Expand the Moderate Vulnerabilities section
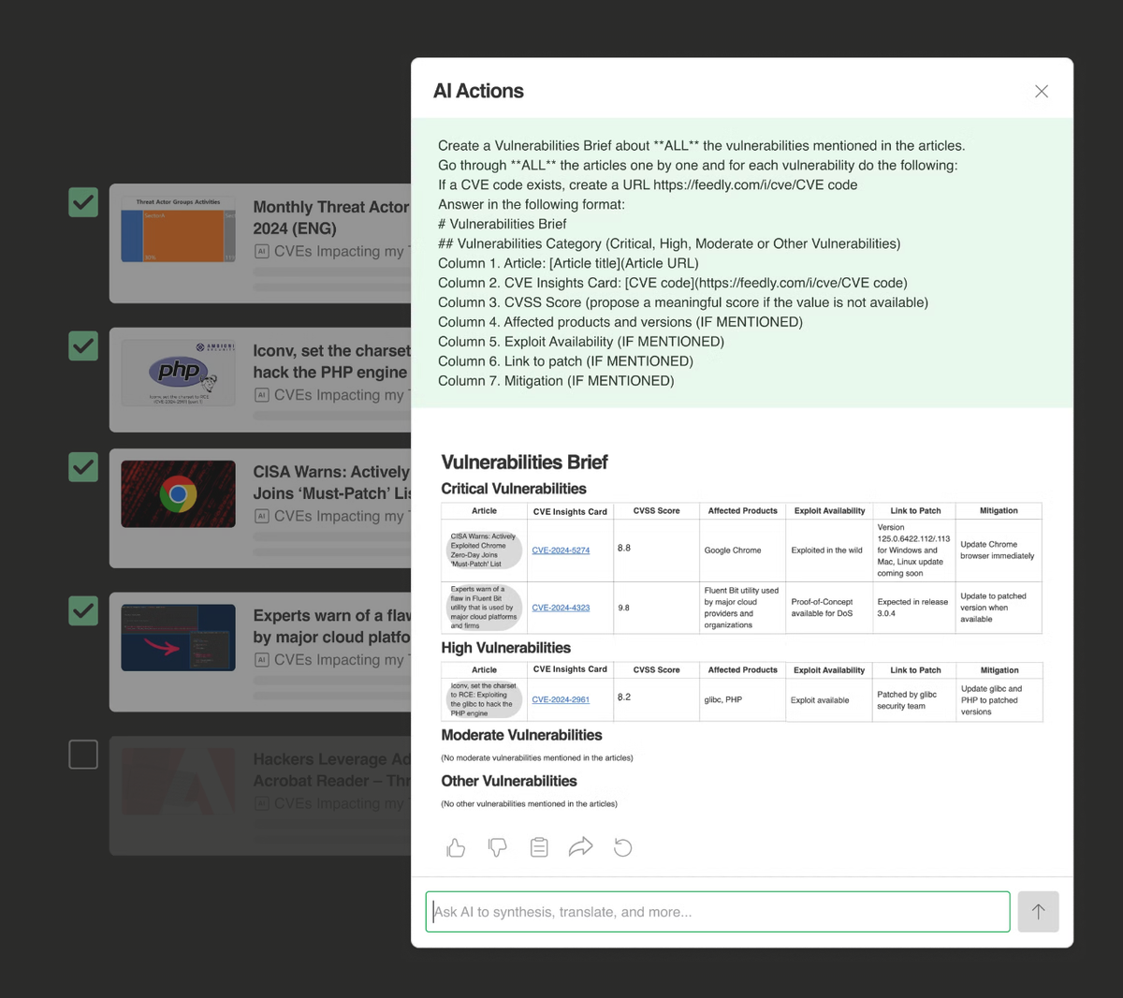 pyautogui.click(x=521, y=735)
